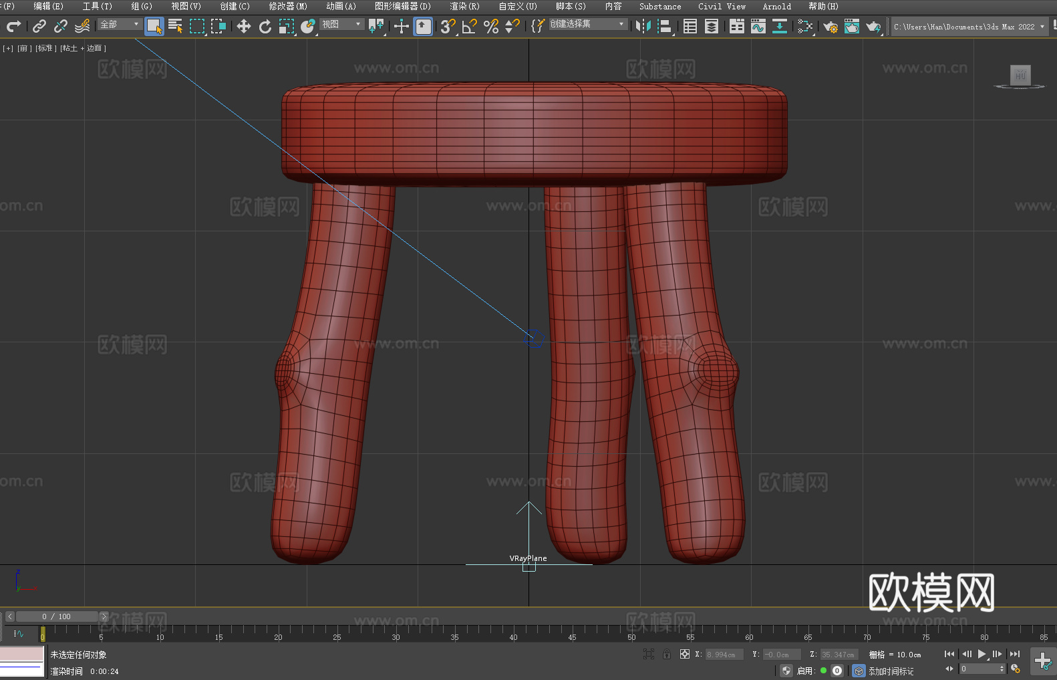Image resolution: width=1057 pixels, height=680 pixels.
Task: Click the Play animation button
Action: tap(982, 654)
